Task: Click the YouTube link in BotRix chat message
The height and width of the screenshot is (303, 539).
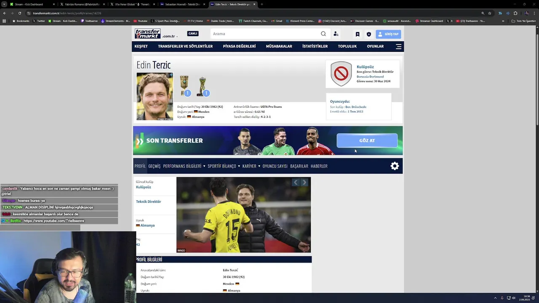Action: (x=54, y=221)
